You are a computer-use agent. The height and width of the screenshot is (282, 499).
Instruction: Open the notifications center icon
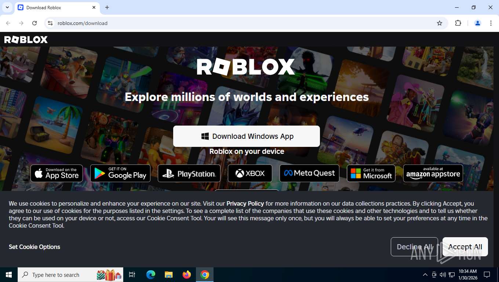tap(487, 275)
